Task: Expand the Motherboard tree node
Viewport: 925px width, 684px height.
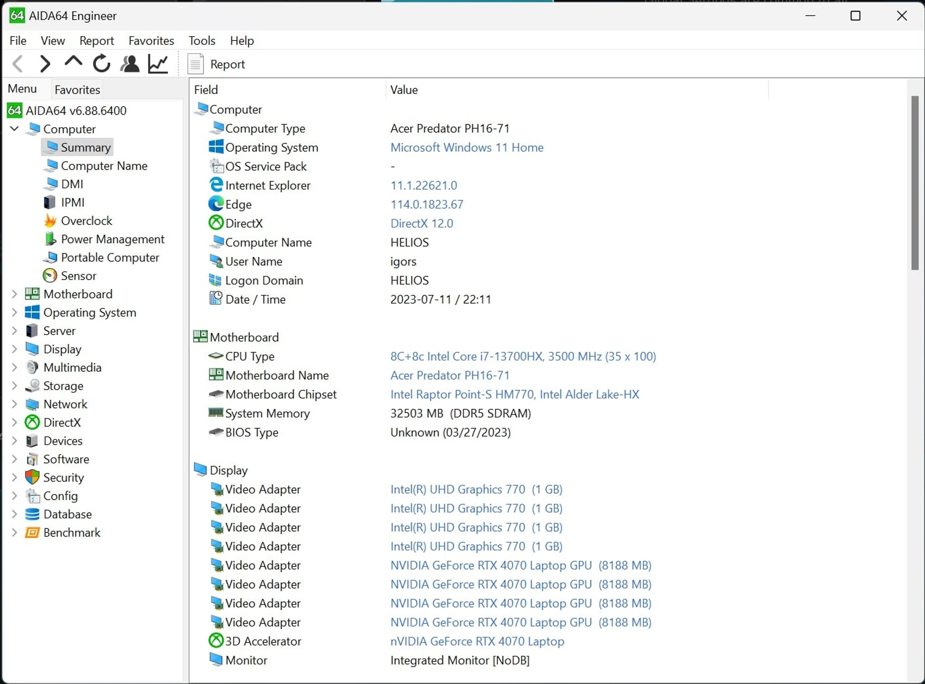Action: 14,294
